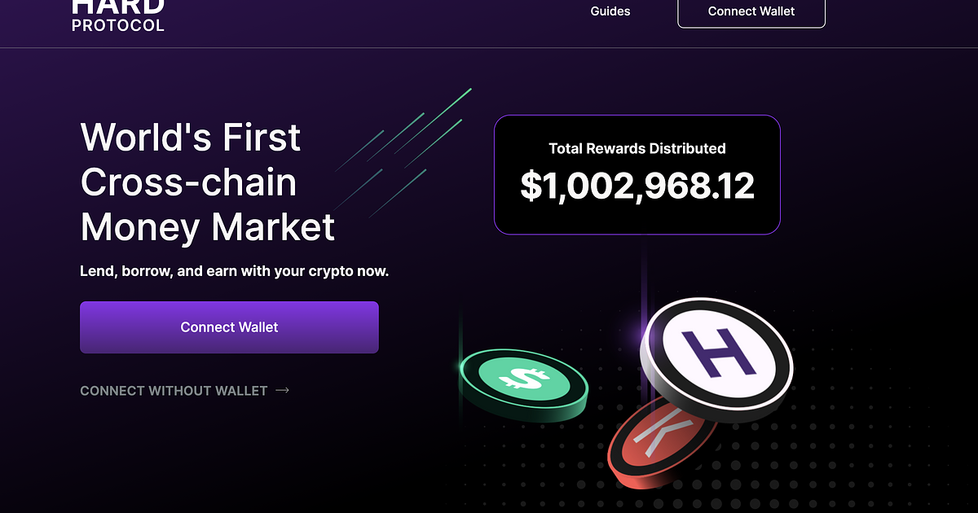This screenshot has height=513, width=978.
Task: Select the $1,002,968.12 rewards amount
Action: [637, 186]
